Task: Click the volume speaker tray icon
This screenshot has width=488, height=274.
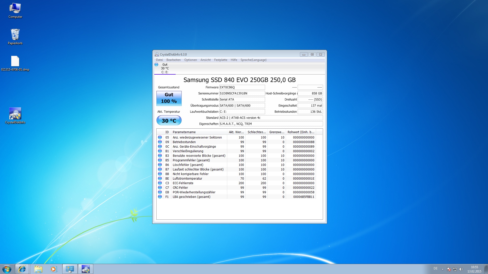Action: click(x=461, y=269)
